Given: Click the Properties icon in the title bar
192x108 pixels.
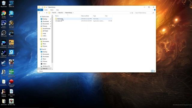Looking at the screenshot, I should click(x=42, y=7).
